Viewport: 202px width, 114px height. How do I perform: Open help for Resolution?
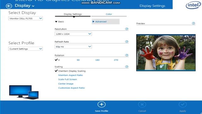tap(127, 29)
